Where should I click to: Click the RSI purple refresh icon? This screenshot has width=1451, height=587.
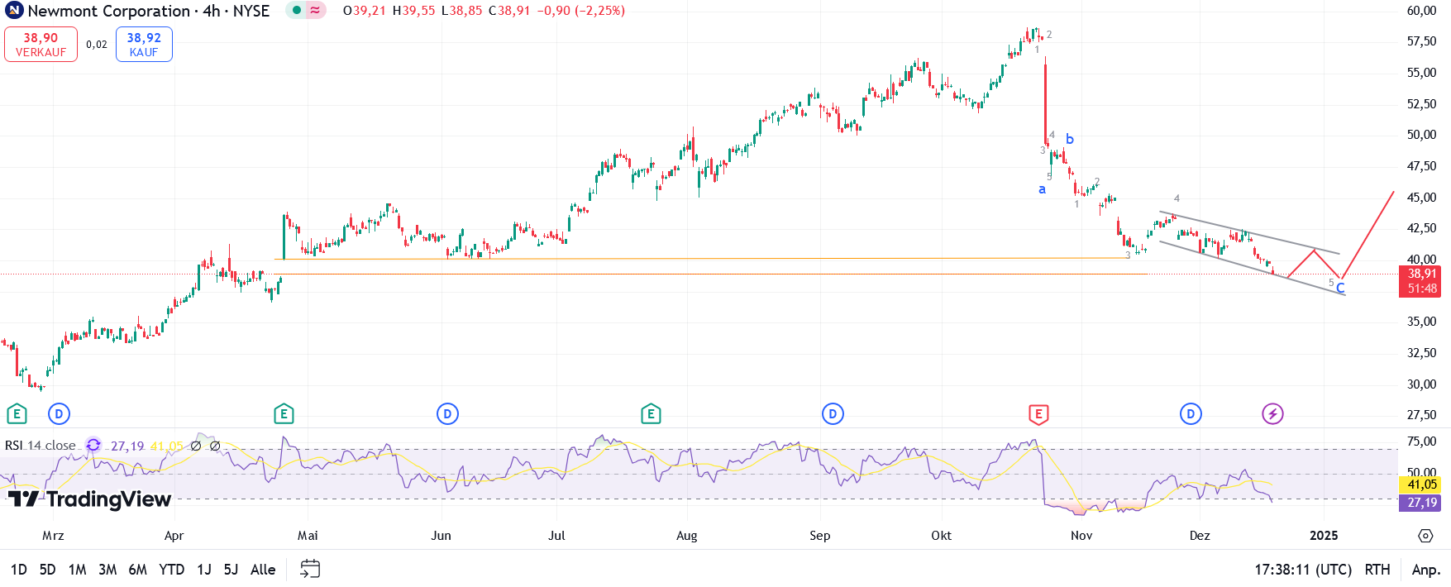(93, 446)
